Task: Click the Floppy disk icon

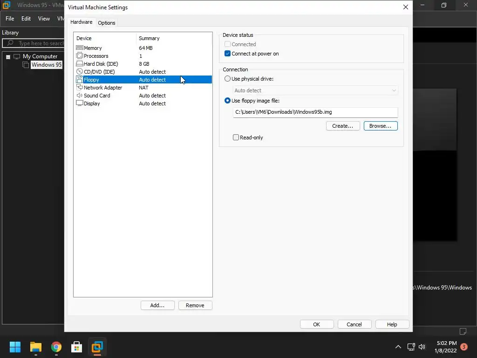Action: [x=79, y=79]
